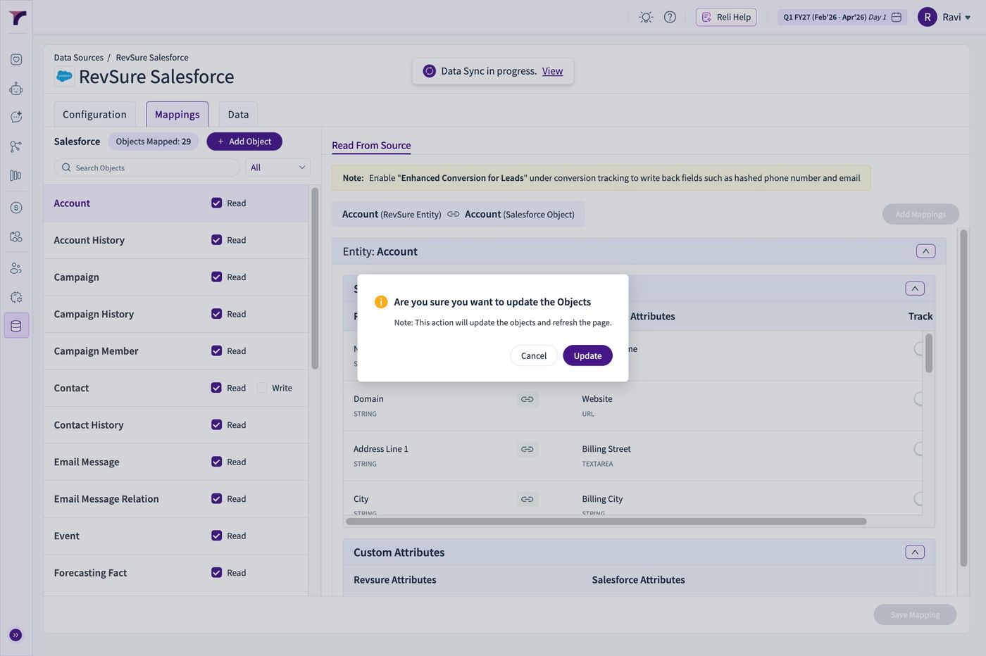Viewport: 986px width, 656px height.
Task: Toggle the Read checkbox for Campaign Member
Action: [x=216, y=351]
